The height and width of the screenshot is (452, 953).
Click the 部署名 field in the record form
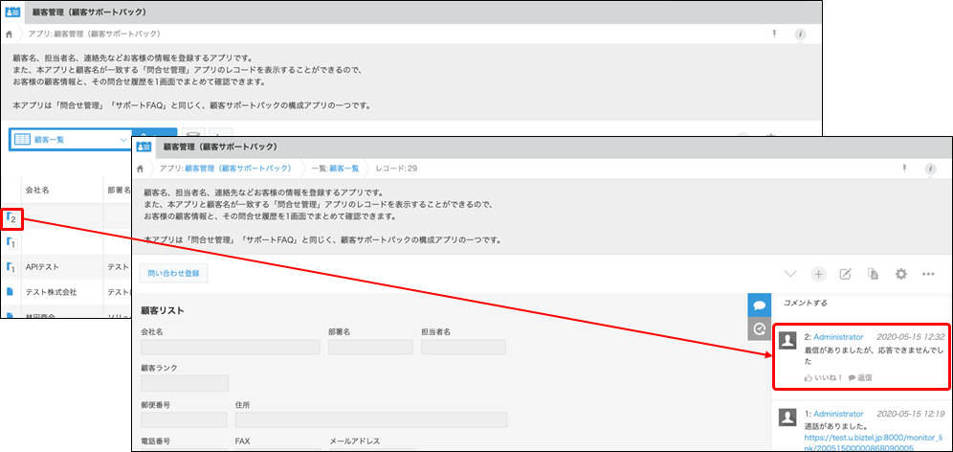pos(370,348)
